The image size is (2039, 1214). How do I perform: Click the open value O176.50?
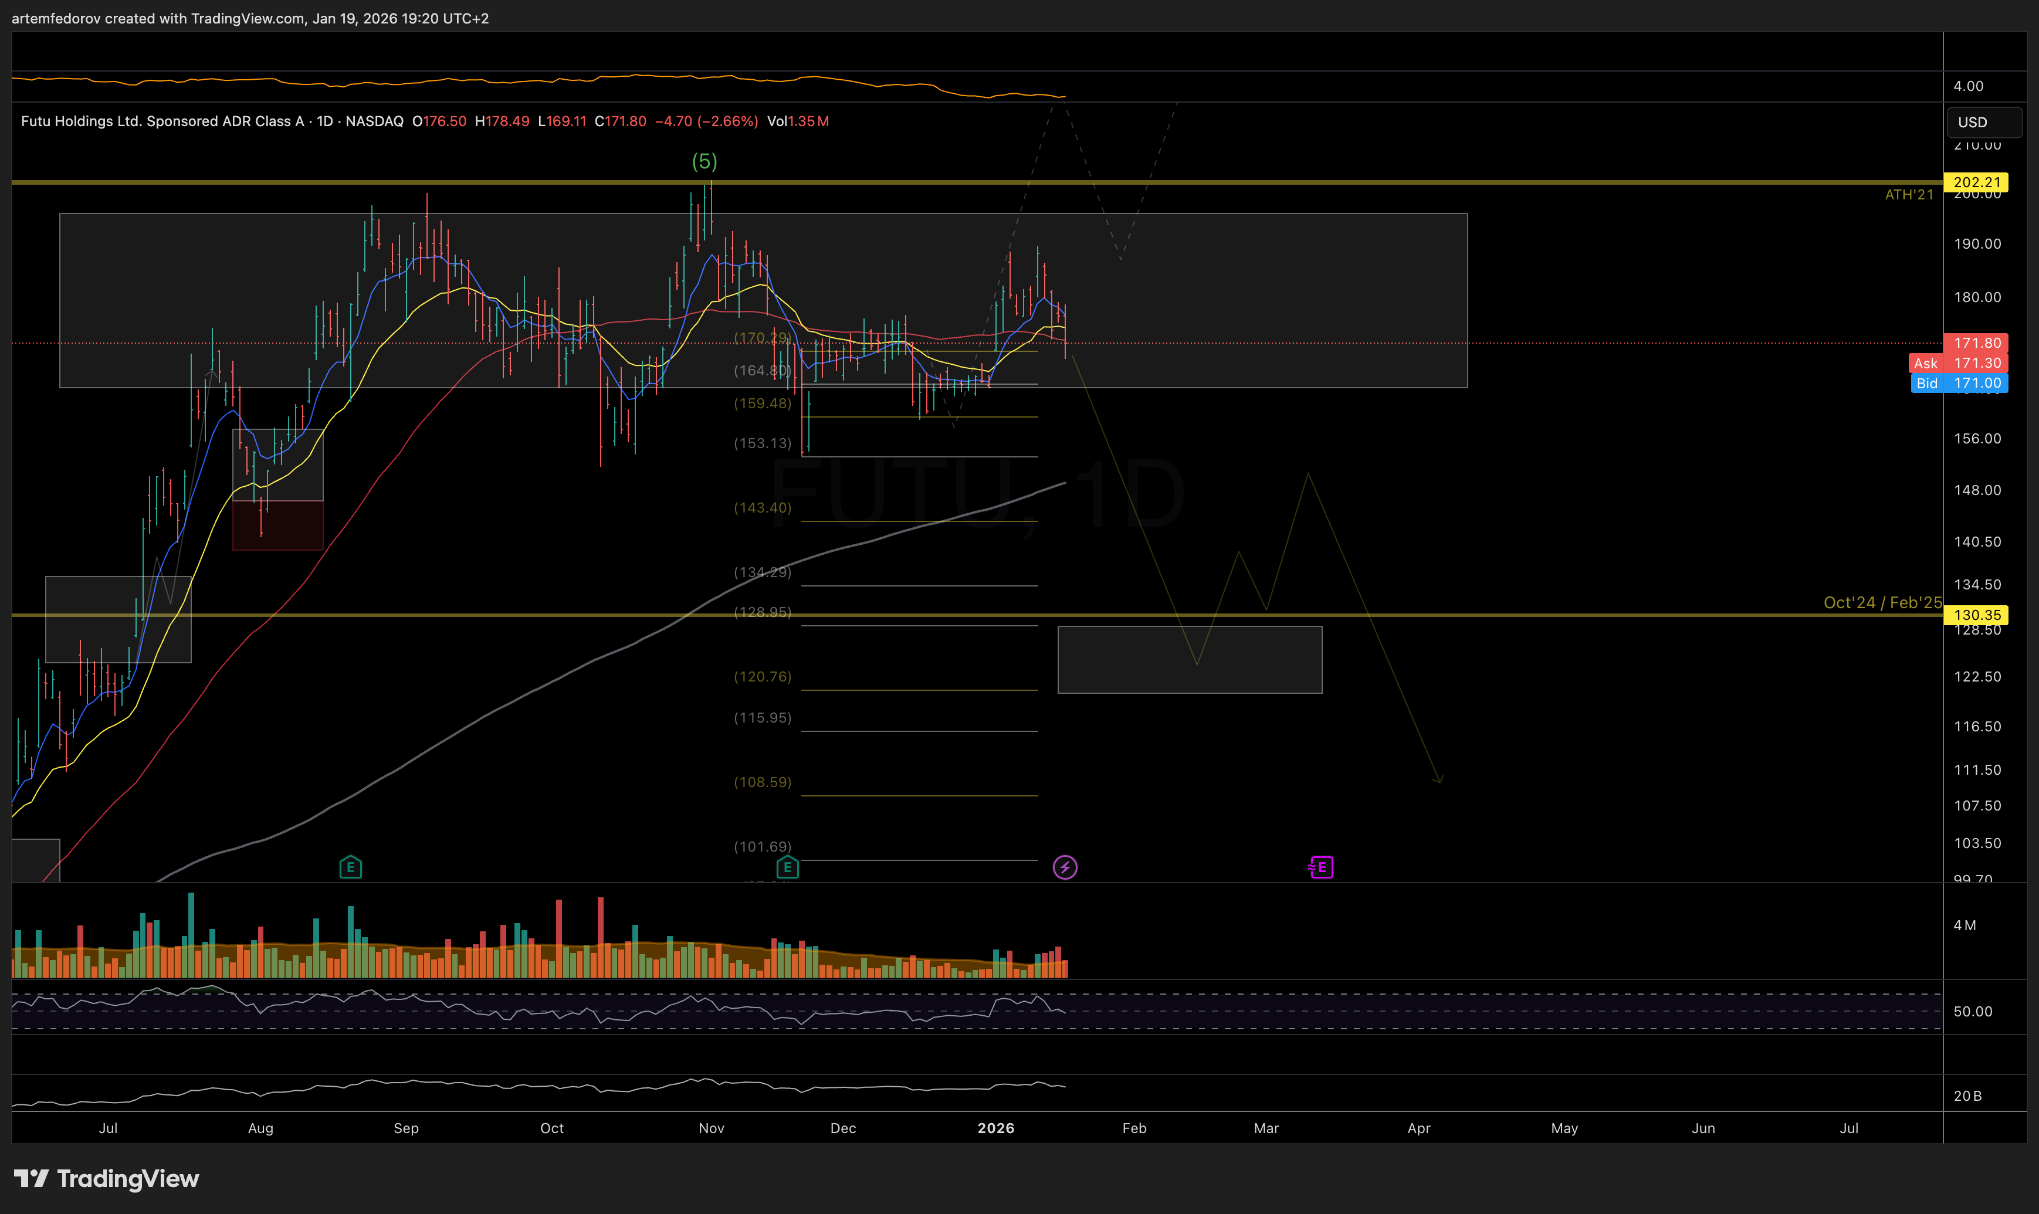click(x=439, y=121)
